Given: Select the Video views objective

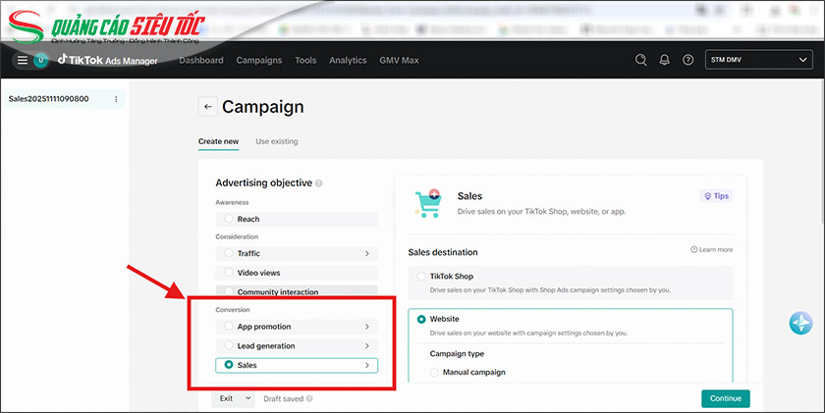Looking at the screenshot, I should 229,273.
